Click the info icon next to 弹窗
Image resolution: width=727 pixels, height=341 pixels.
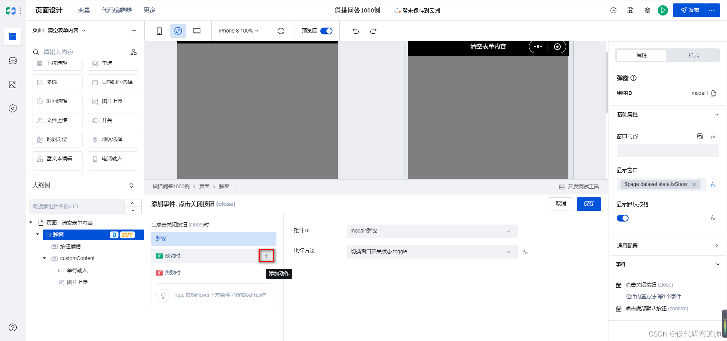click(633, 78)
